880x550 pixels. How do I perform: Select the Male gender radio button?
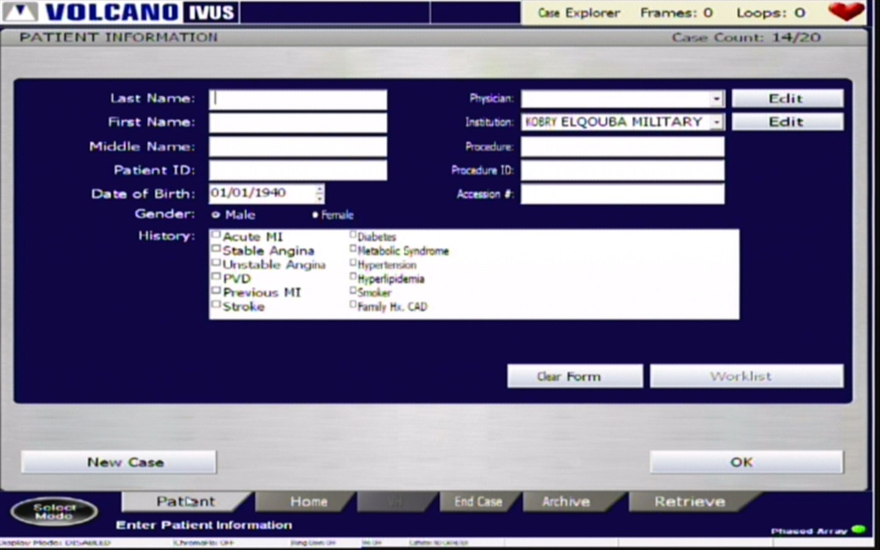tap(216, 215)
